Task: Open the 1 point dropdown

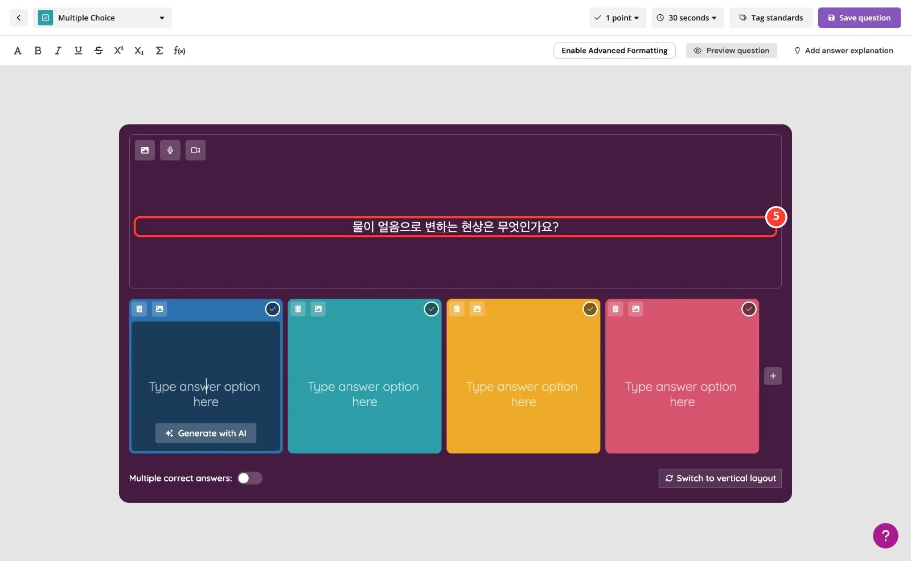Action: pyautogui.click(x=618, y=18)
